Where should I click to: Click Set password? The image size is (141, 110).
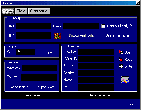[45, 87]
